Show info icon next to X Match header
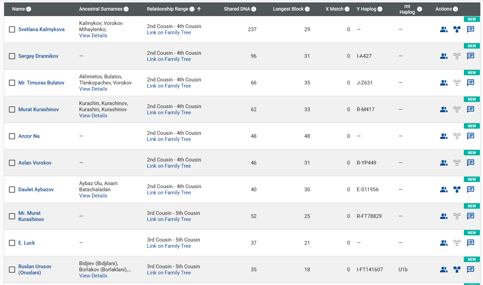This screenshot has width=483, height=285. [x=347, y=9]
